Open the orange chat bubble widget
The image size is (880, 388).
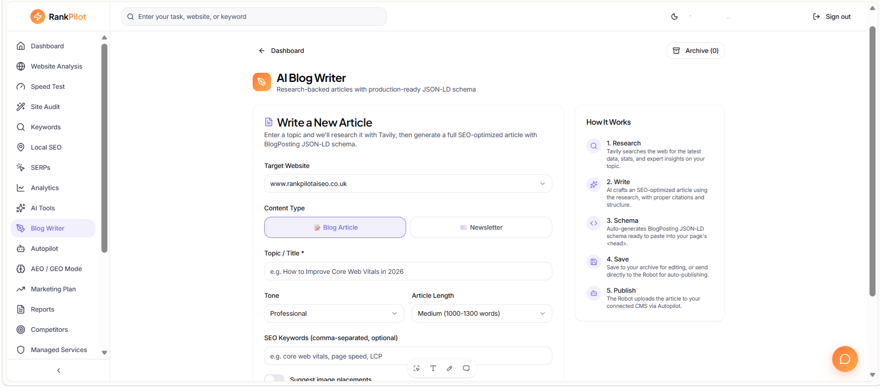click(x=845, y=359)
